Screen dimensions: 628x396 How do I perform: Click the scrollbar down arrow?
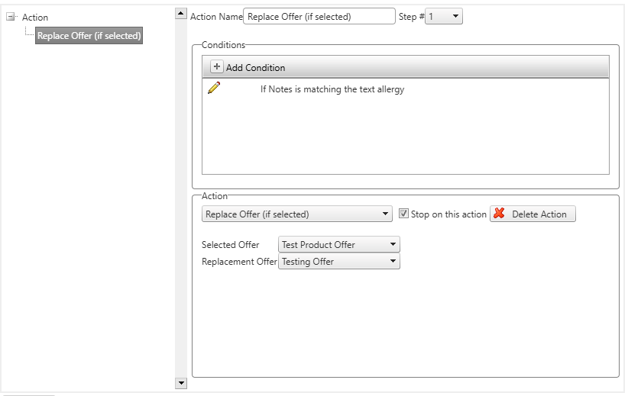pyautogui.click(x=181, y=383)
